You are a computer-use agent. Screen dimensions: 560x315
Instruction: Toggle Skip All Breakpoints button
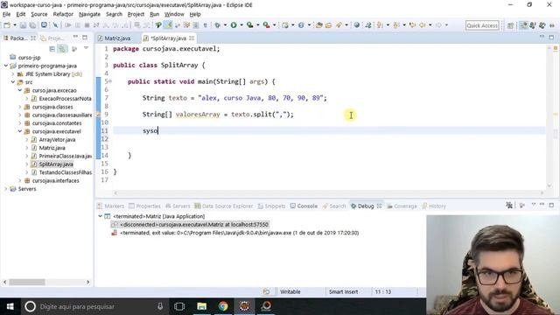pos(55,25)
